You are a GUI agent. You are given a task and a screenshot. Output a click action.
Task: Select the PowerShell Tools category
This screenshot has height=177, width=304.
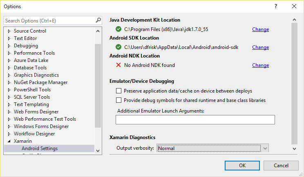click(32, 90)
